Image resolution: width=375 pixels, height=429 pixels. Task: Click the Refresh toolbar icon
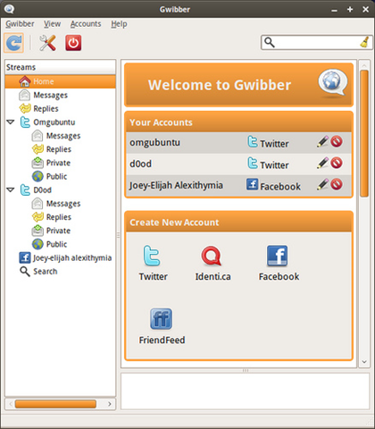click(x=13, y=43)
